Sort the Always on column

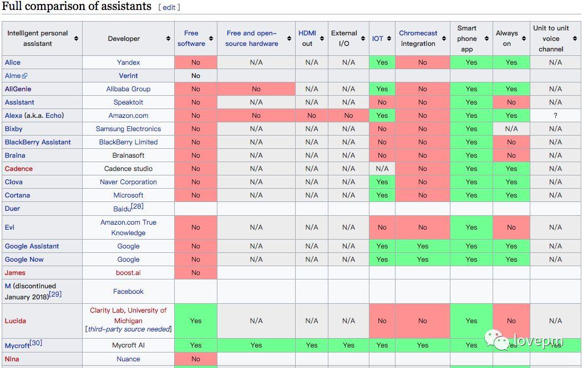pos(524,39)
